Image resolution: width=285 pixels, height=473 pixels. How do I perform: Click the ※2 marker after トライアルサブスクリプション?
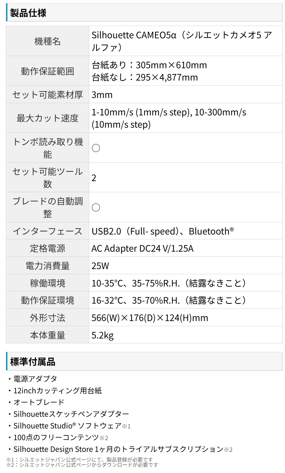pyautogui.click(x=228, y=450)
